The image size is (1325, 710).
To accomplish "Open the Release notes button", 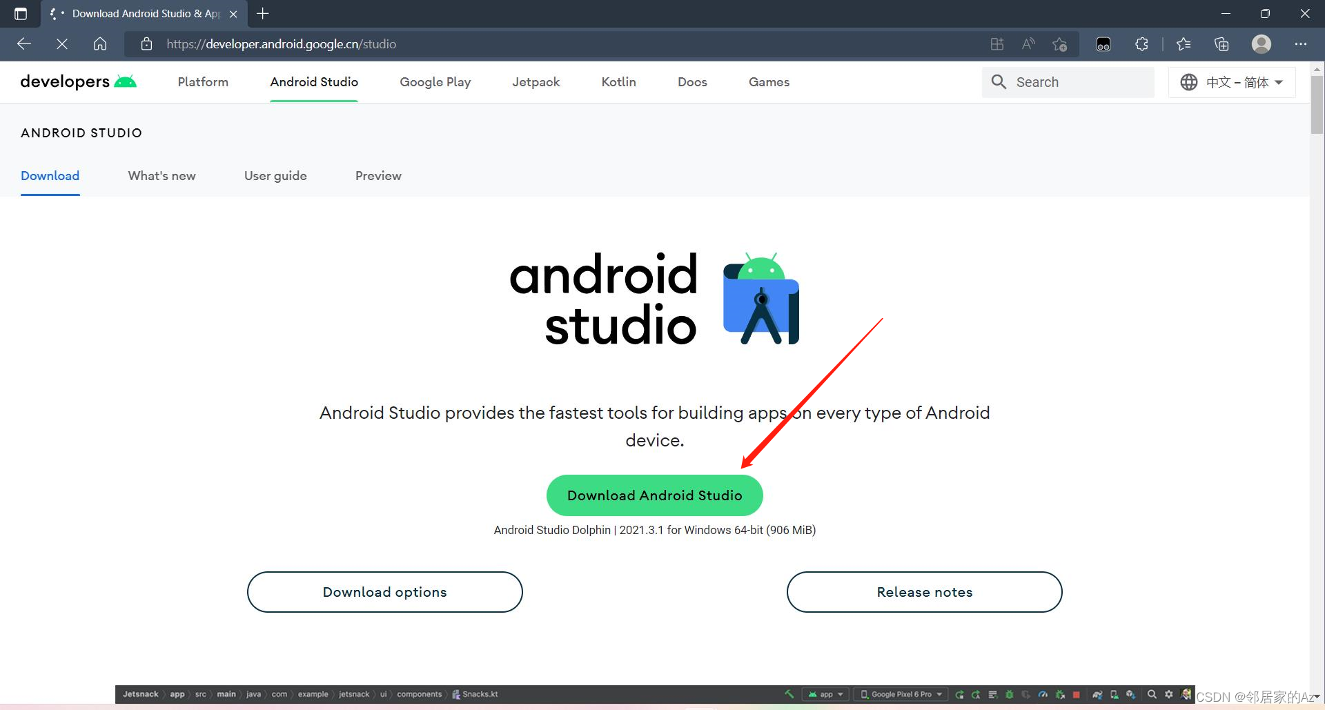I will tap(924, 592).
